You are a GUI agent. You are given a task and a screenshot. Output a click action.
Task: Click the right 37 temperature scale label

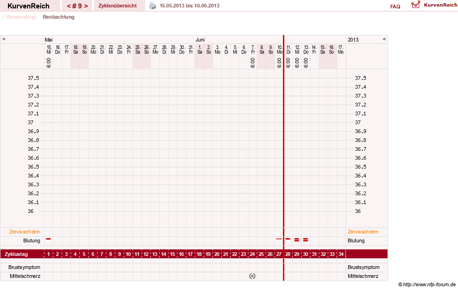(x=358, y=122)
